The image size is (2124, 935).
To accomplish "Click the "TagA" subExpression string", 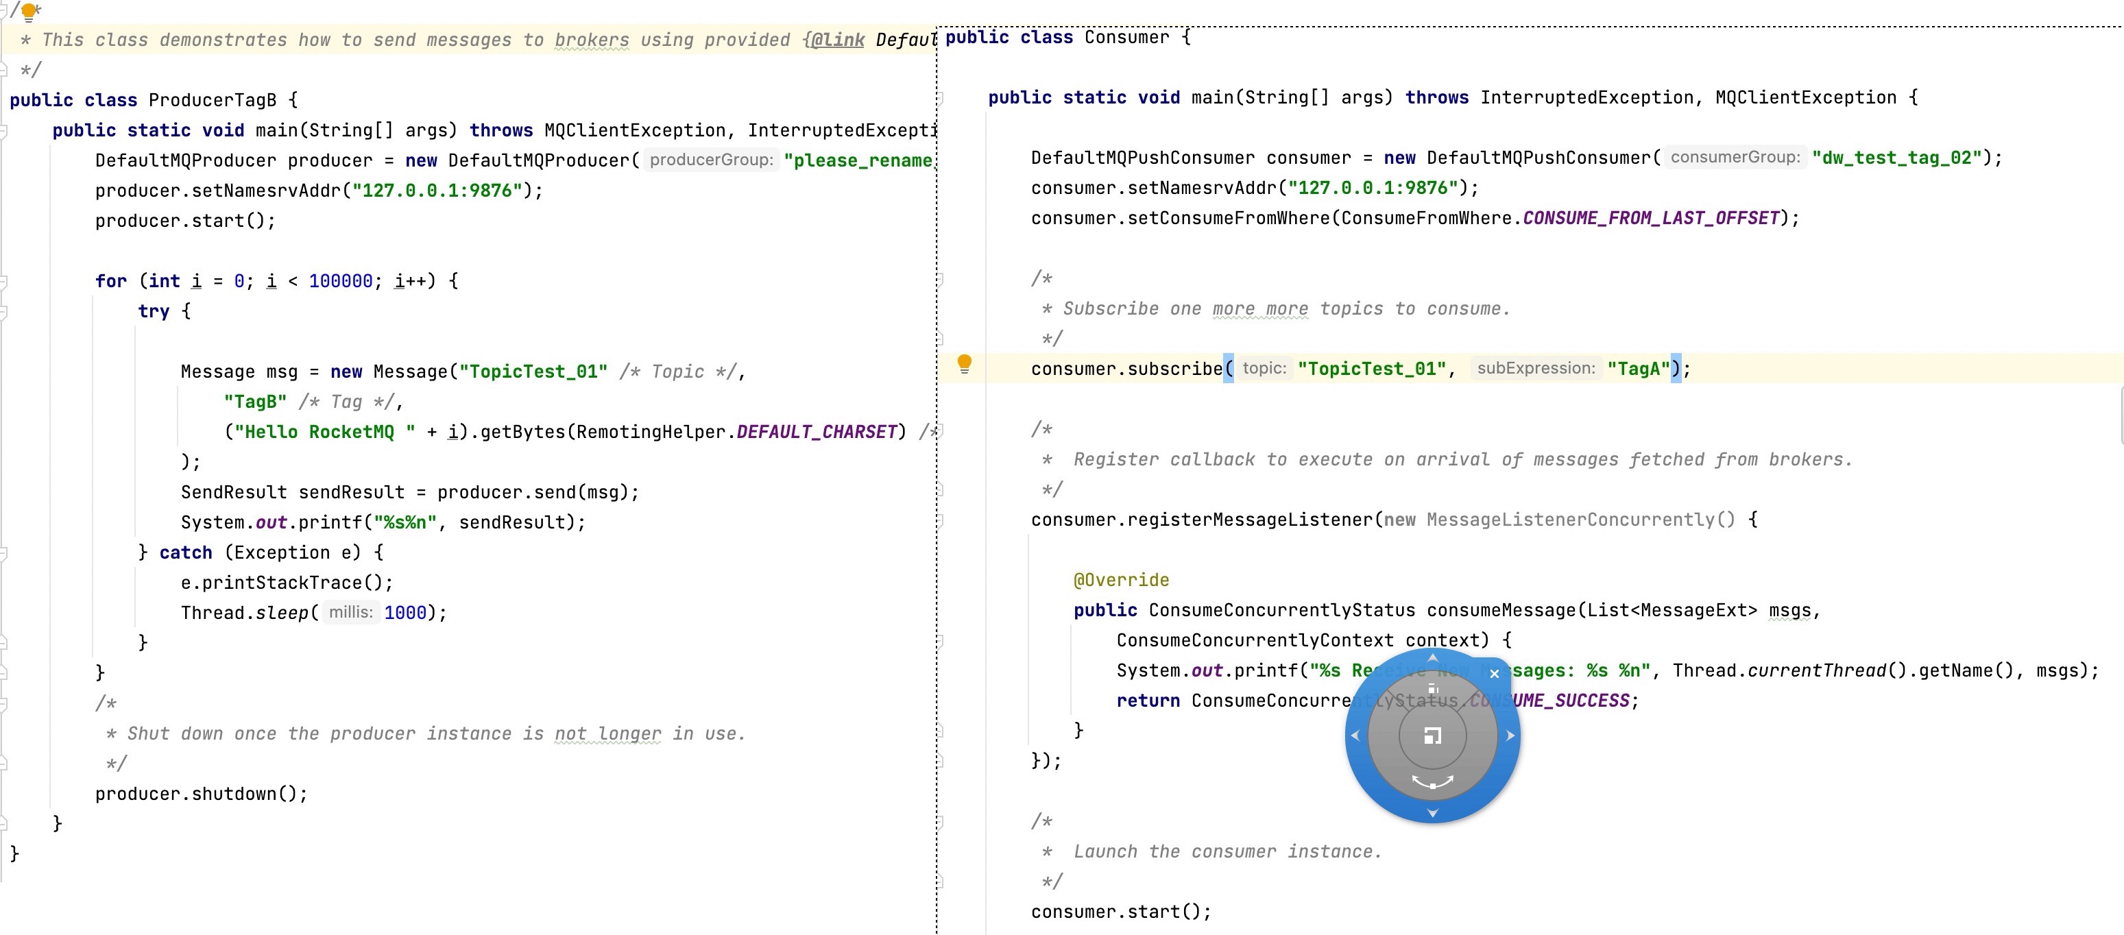I will [1639, 369].
